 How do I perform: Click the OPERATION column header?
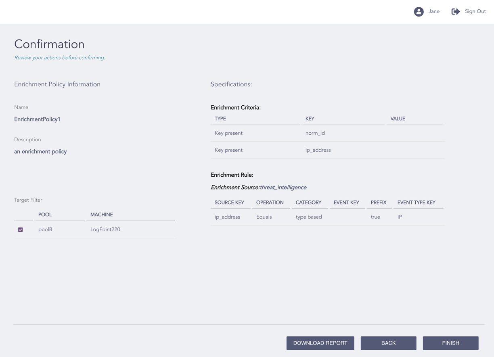point(270,203)
